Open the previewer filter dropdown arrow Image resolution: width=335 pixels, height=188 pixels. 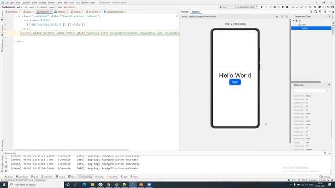click(x=320, y=11)
